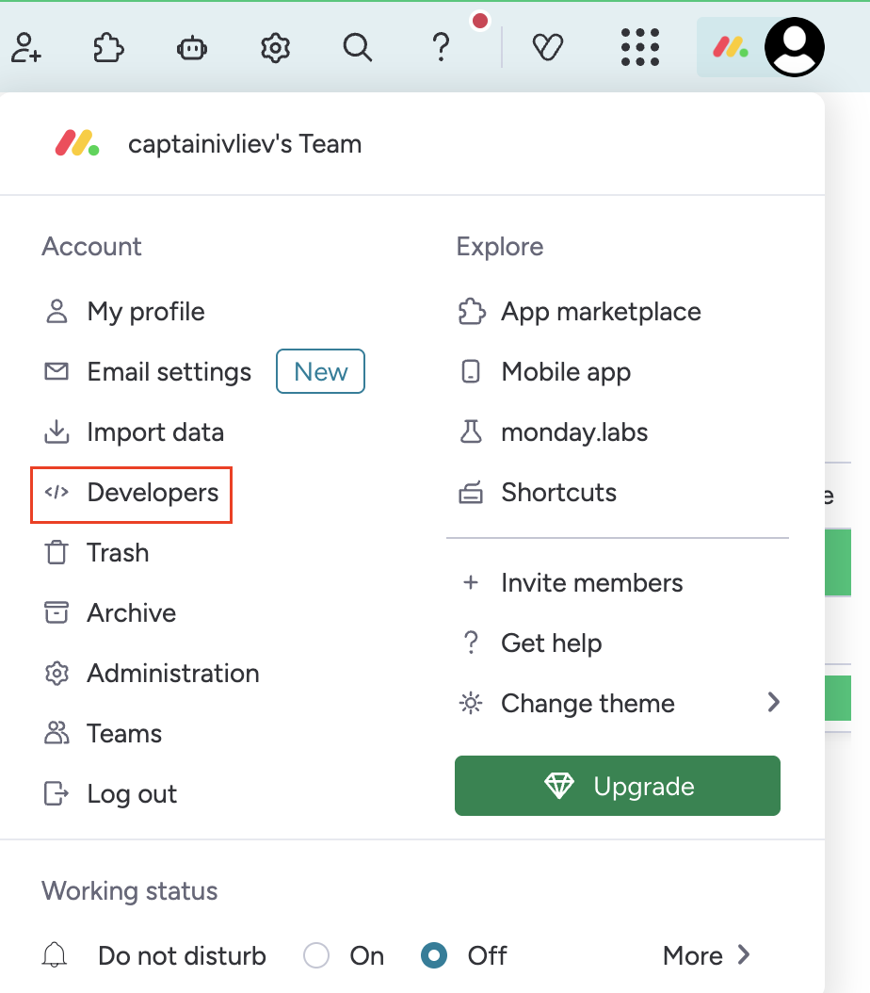870x993 pixels.
Task: Click the Change theme sun icon
Action: 471,703
